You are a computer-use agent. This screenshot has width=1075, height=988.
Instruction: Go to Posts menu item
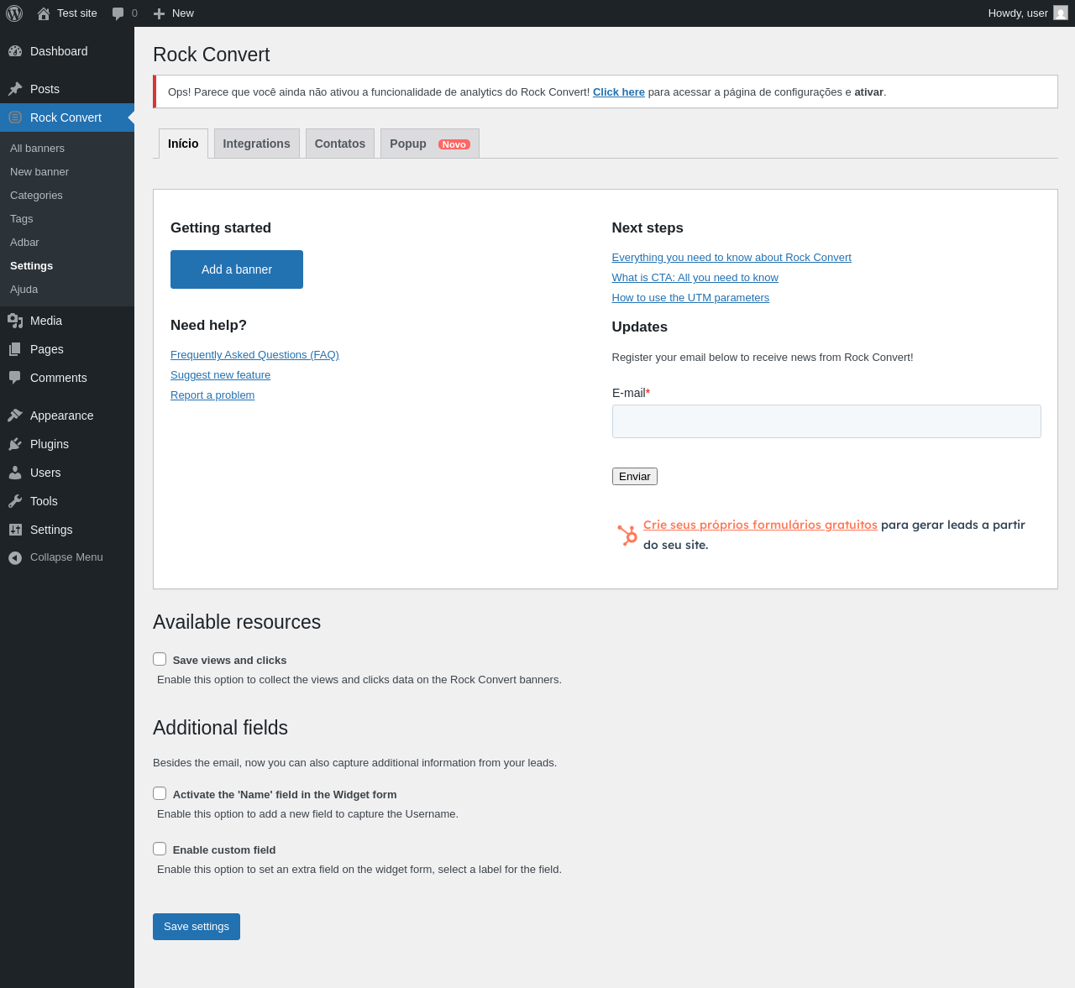(x=45, y=89)
